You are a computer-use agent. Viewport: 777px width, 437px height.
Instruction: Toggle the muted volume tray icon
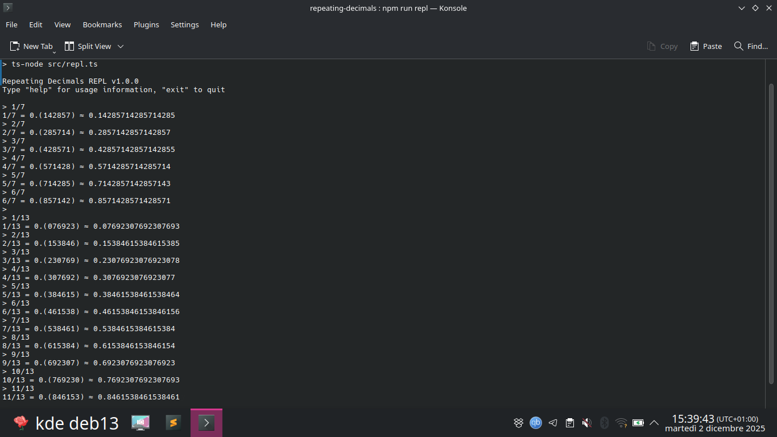[x=587, y=423]
